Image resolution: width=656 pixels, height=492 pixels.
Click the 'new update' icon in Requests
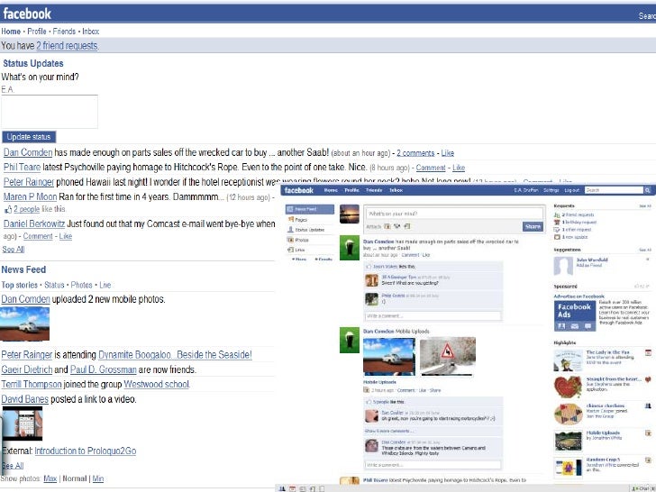point(557,237)
